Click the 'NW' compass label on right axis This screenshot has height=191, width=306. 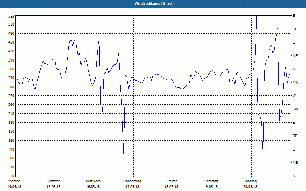(x=295, y=83)
